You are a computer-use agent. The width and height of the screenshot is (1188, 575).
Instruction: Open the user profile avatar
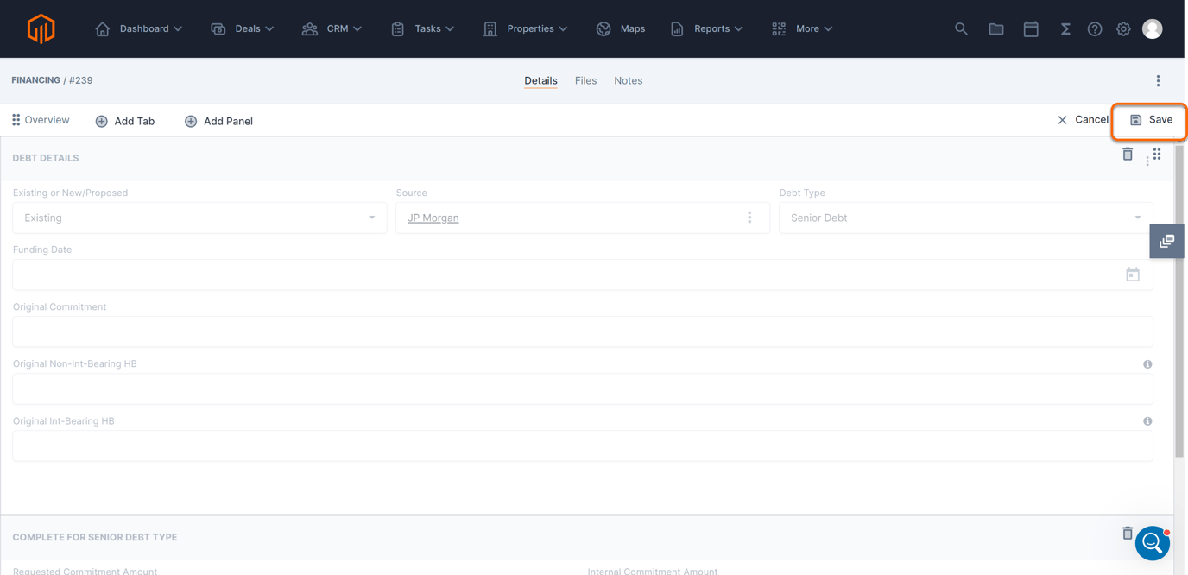(1153, 28)
